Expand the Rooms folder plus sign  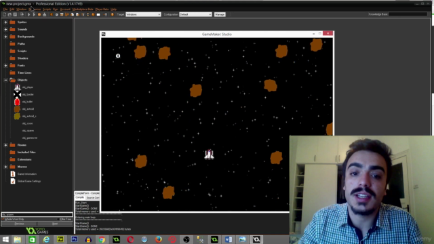point(5,145)
